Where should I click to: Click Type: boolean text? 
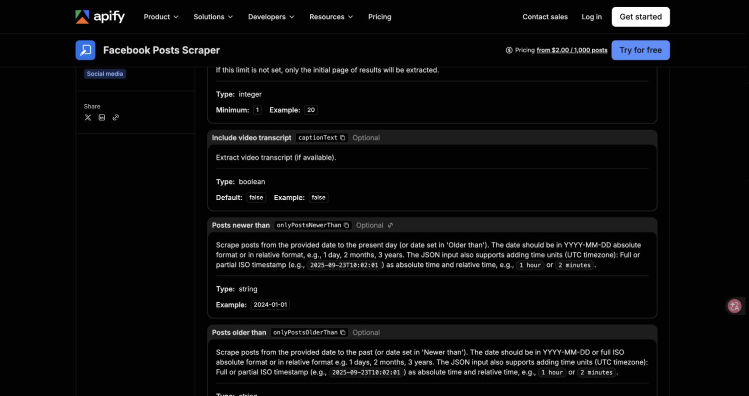(240, 181)
